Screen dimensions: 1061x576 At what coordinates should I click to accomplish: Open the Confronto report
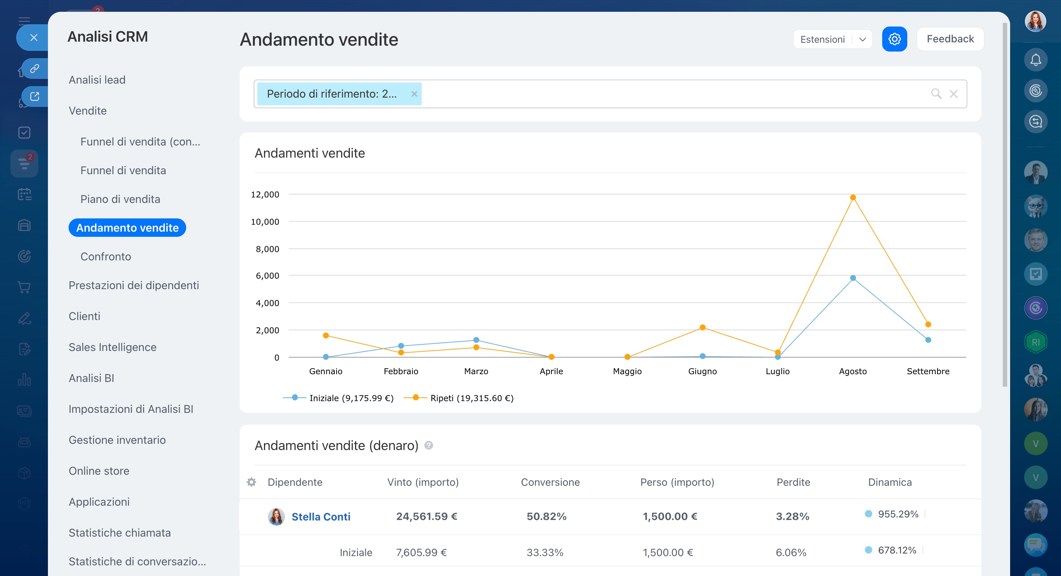point(105,256)
